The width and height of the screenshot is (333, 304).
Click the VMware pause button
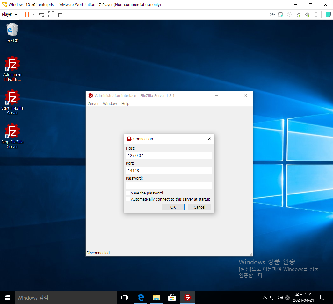pyautogui.click(x=27, y=14)
